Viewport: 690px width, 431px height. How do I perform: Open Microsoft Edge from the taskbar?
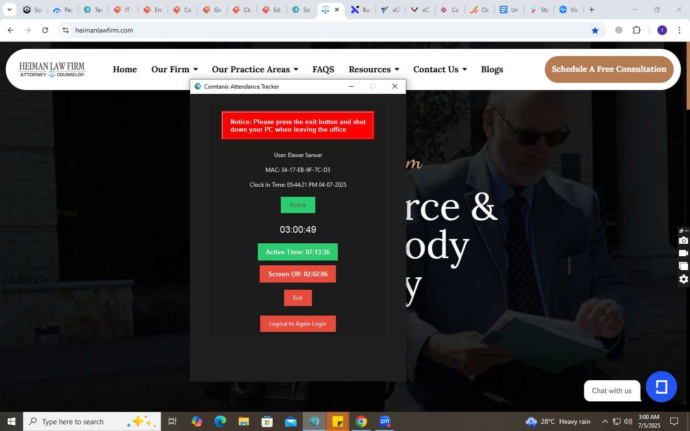[x=220, y=421]
